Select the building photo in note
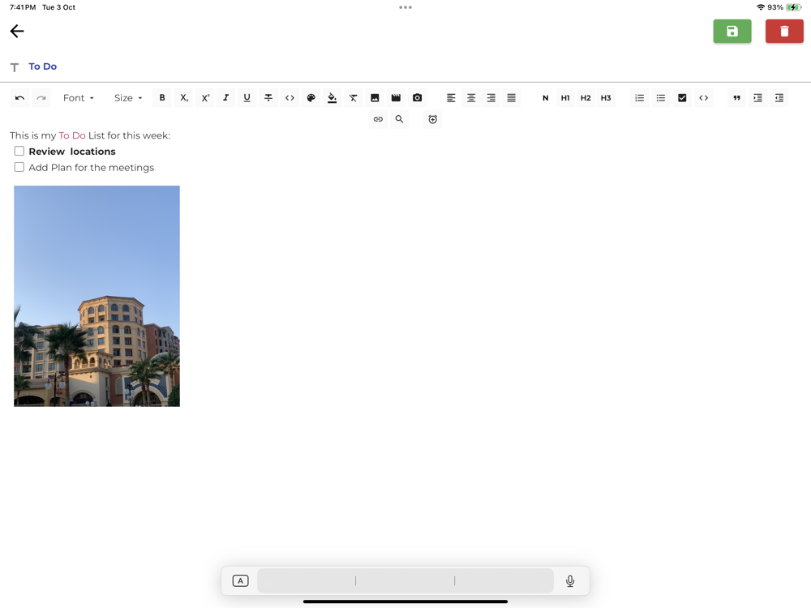 [97, 296]
